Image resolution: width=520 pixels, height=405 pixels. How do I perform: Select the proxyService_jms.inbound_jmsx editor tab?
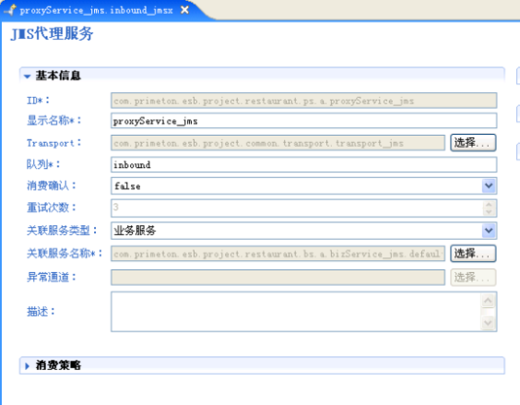tap(96, 10)
